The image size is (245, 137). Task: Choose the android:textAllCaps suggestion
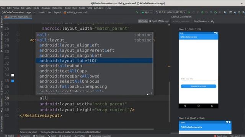click(94, 71)
